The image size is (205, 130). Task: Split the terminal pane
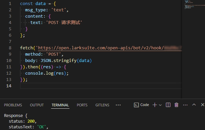(x=168, y=105)
